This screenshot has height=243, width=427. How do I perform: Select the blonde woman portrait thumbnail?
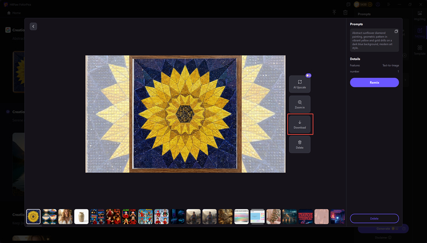tap(65, 217)
